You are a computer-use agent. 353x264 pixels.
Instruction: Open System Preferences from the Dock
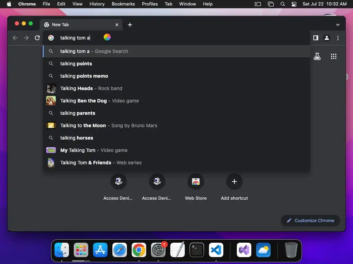click(158, 250)
